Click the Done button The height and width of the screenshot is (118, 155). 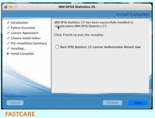point(138,103)
